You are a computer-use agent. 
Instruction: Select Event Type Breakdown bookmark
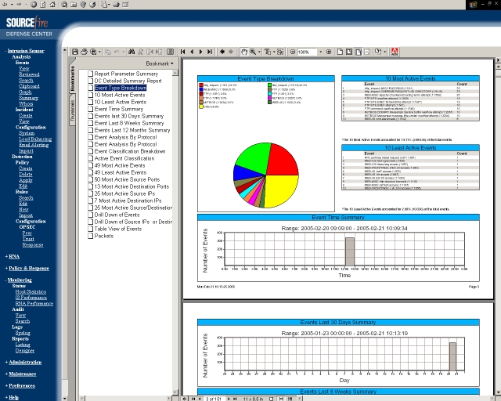tap(121, 88)
